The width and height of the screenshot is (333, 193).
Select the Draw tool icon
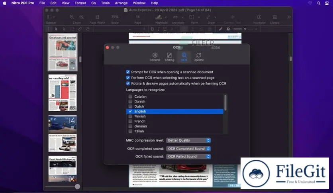click(x=208, y=17)
